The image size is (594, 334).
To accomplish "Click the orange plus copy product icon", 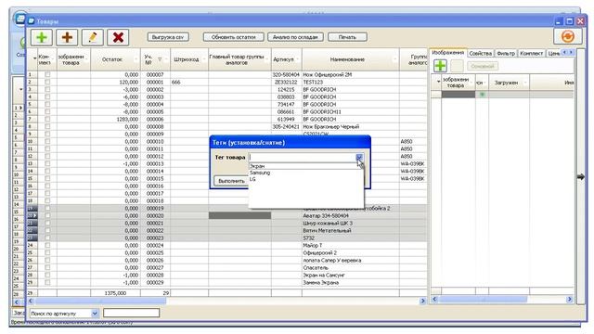I will click(67, 37).
